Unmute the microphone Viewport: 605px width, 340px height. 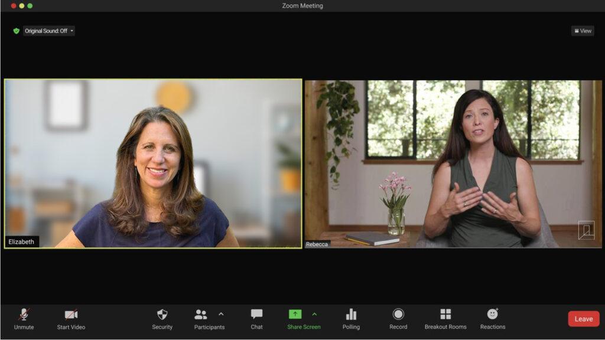(24, 319)
